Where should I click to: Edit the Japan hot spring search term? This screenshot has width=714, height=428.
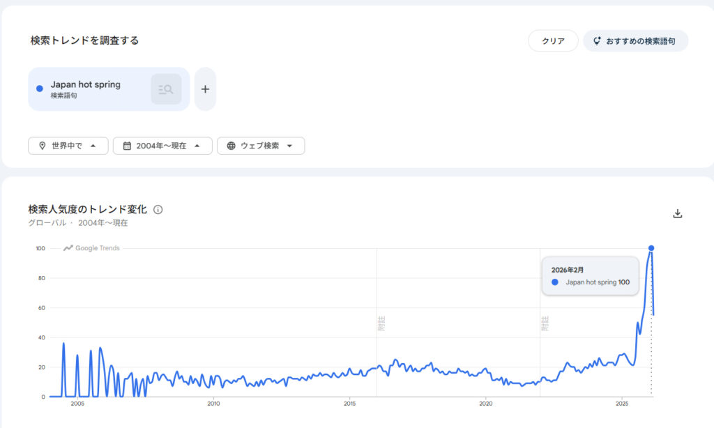86,84
